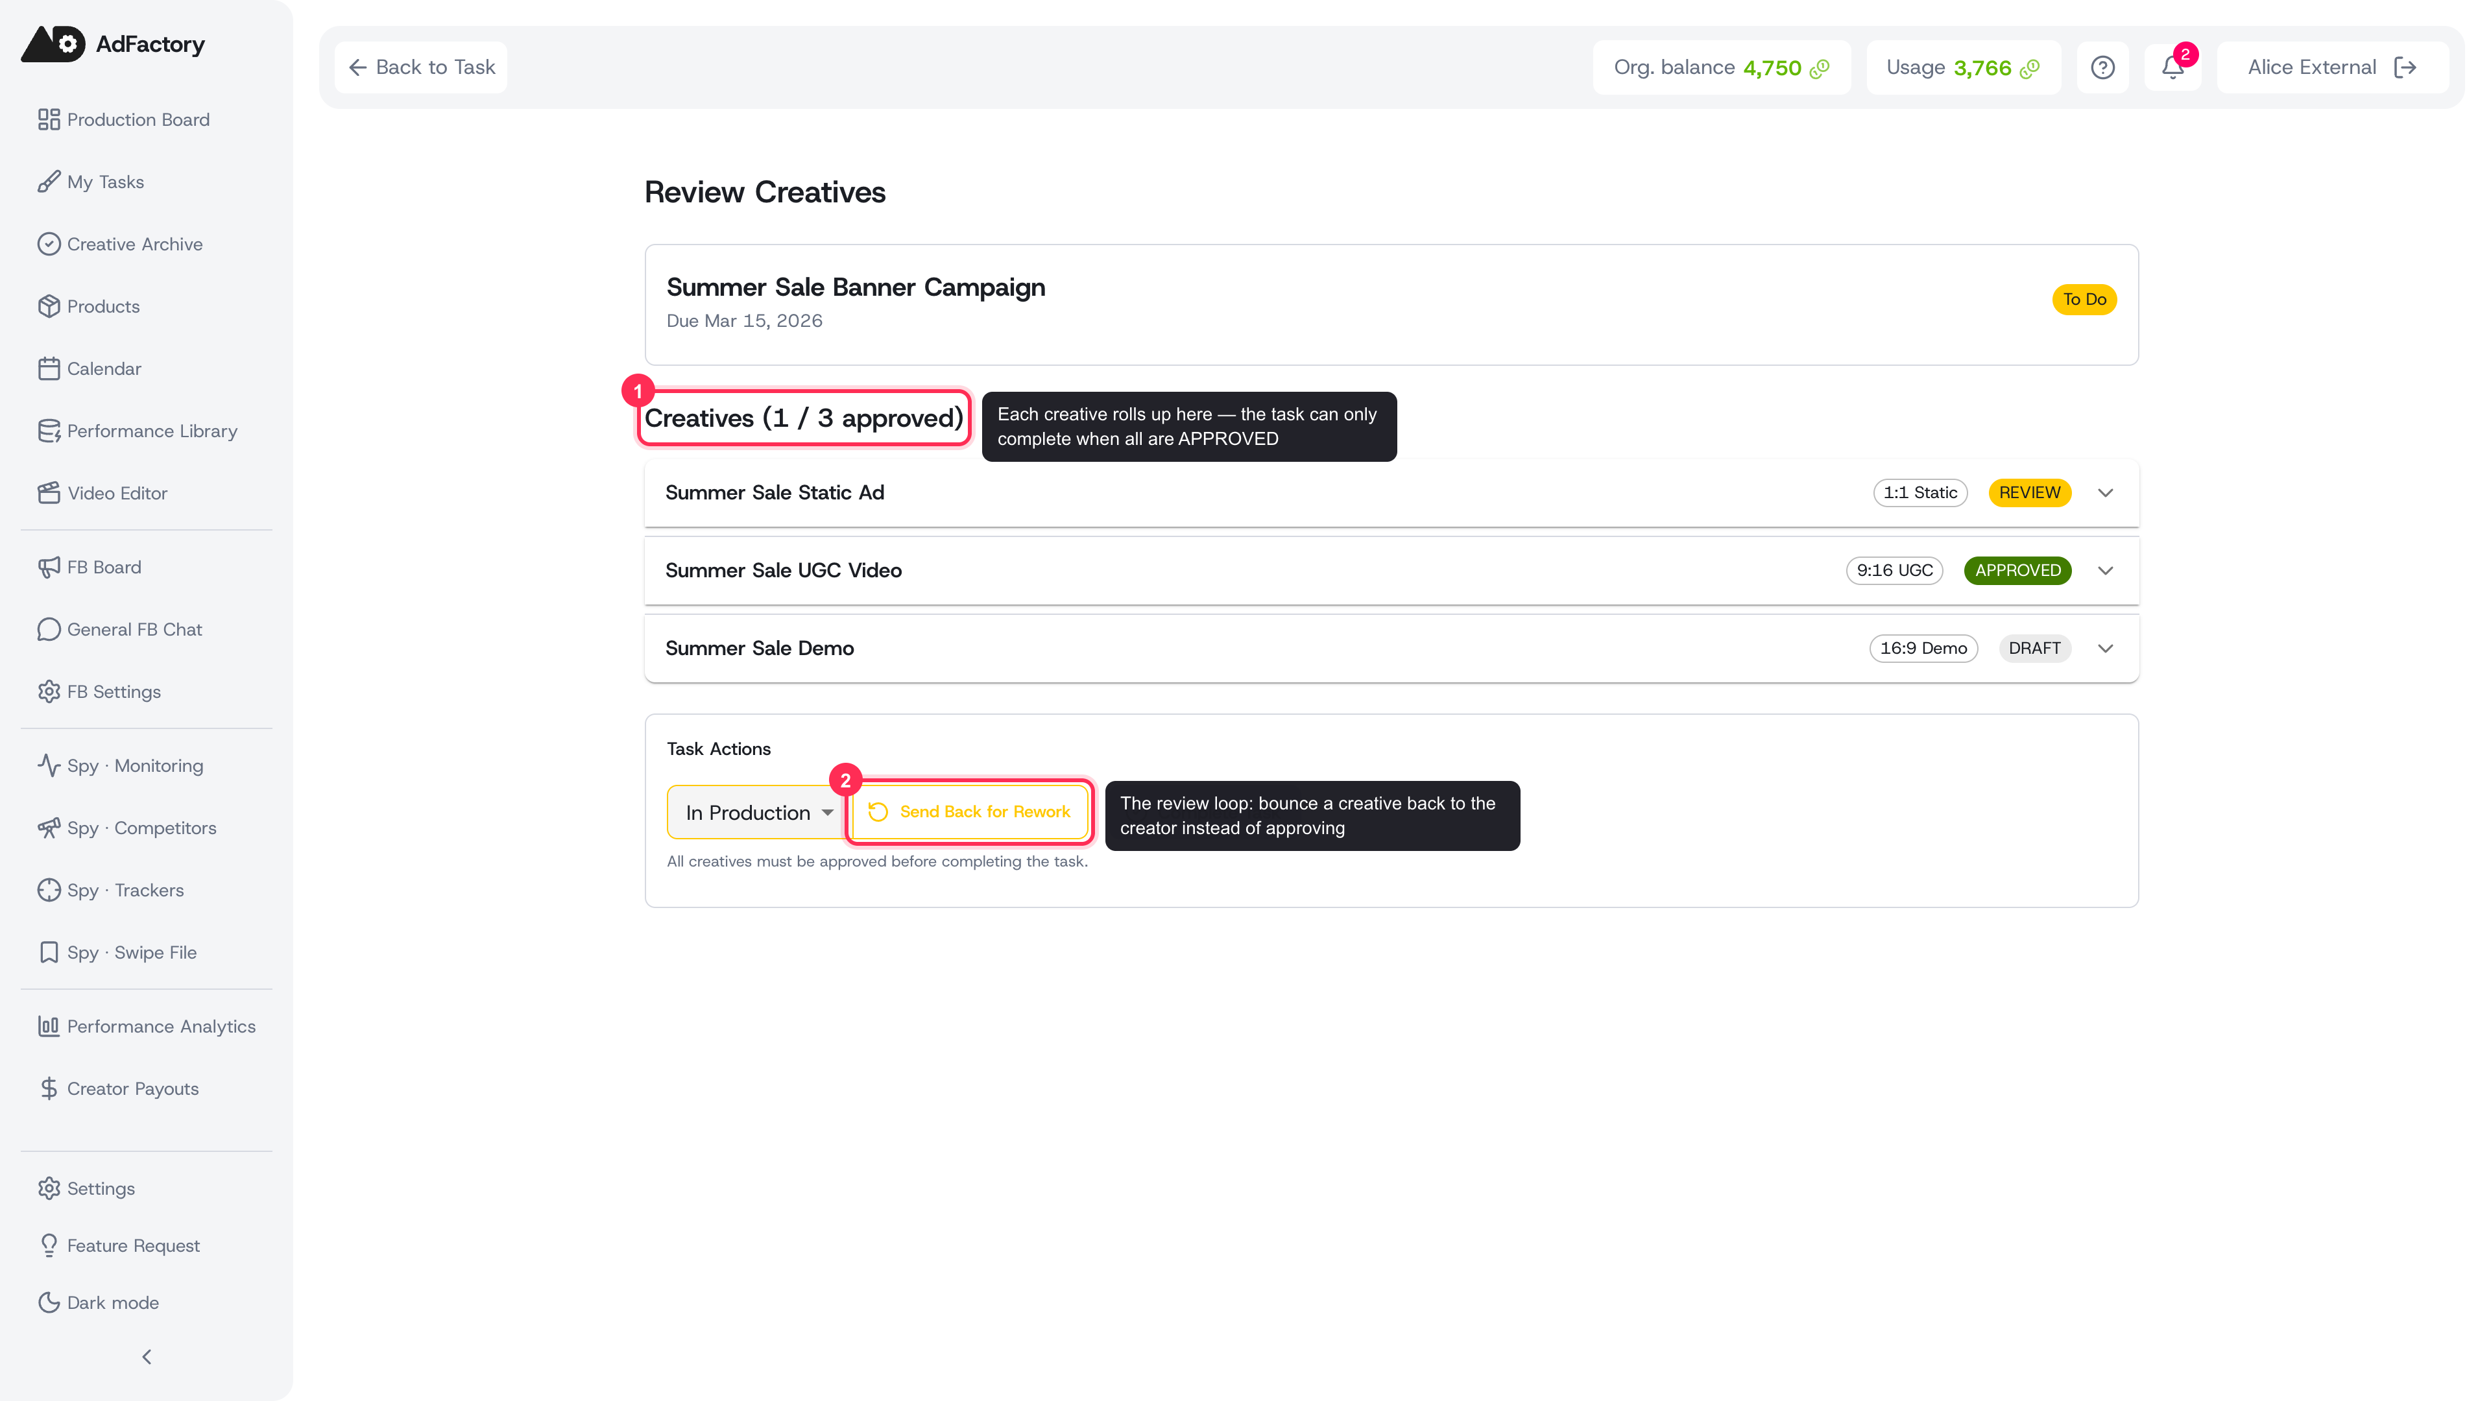Click Back to Task button
The image size is (2491, 1401).
click(420, 67)
